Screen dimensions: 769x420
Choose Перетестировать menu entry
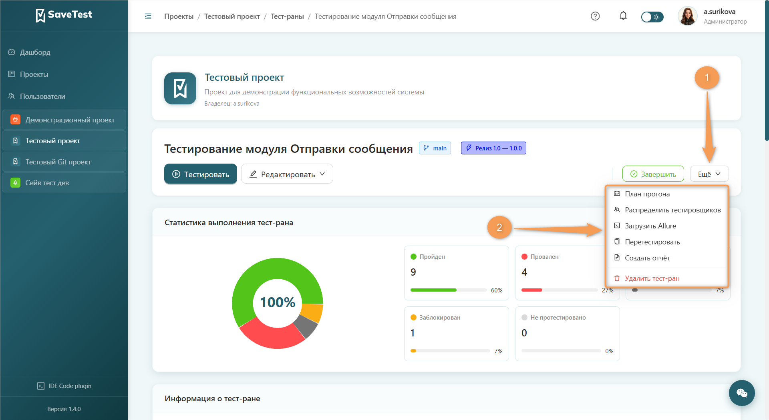pos(666,242)
